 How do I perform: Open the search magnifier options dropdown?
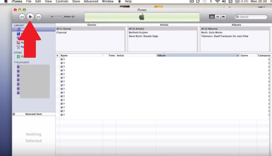pos(237,17)
